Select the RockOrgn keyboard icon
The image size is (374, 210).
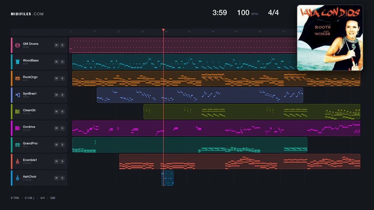pos(18,78)
